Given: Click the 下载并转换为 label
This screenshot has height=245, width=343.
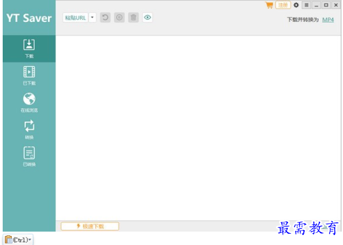Looking at the screenshot, I should point(303,20).
